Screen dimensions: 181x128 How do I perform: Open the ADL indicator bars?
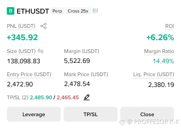[95, 11]
